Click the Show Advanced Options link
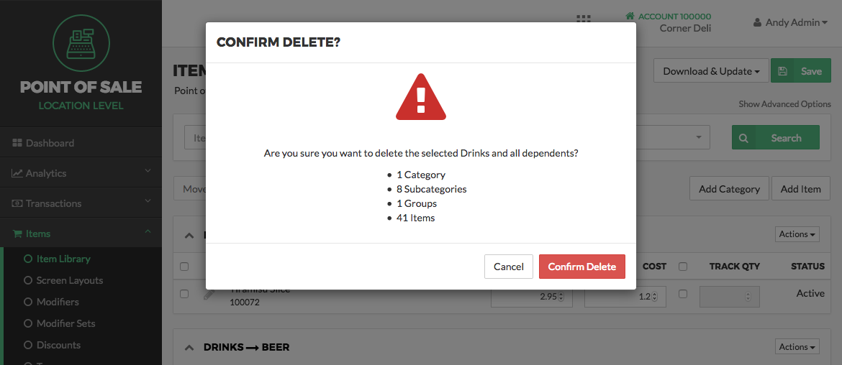The image size is (842, 365). [784, 104]
